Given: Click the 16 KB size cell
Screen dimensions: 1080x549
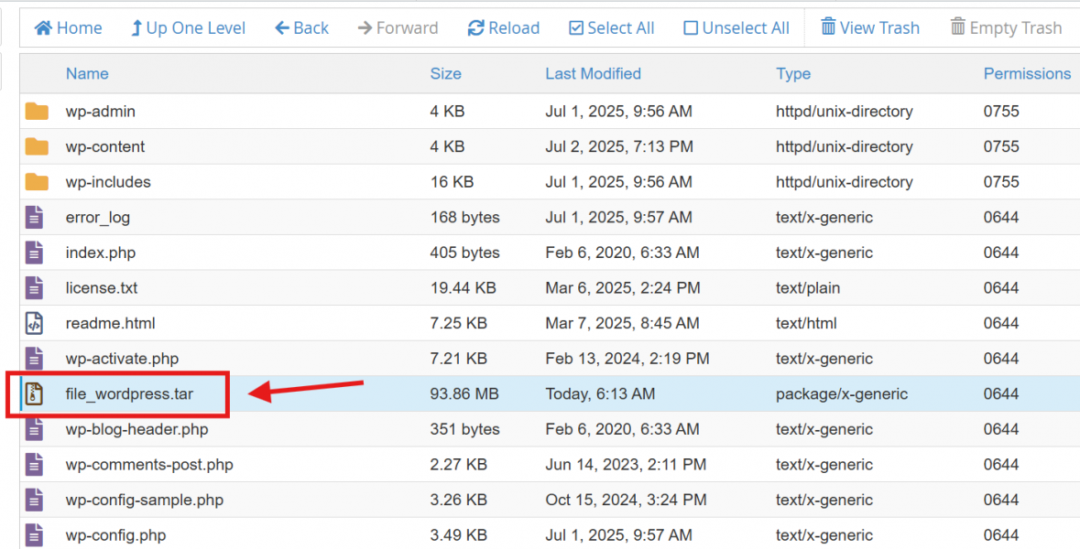Looking at the screenshot, I should point(452,182).
